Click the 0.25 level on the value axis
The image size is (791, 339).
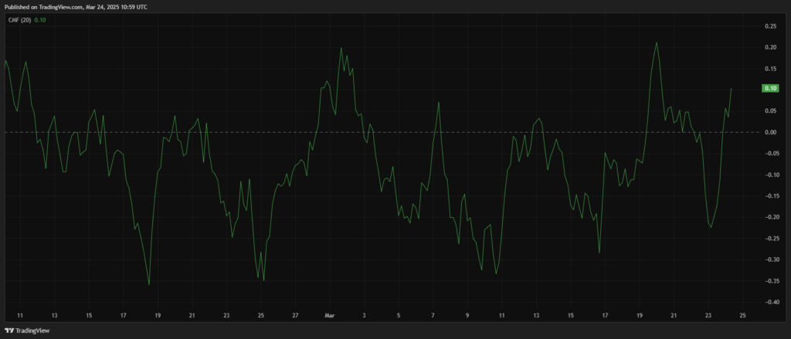[x=769, y=26]
